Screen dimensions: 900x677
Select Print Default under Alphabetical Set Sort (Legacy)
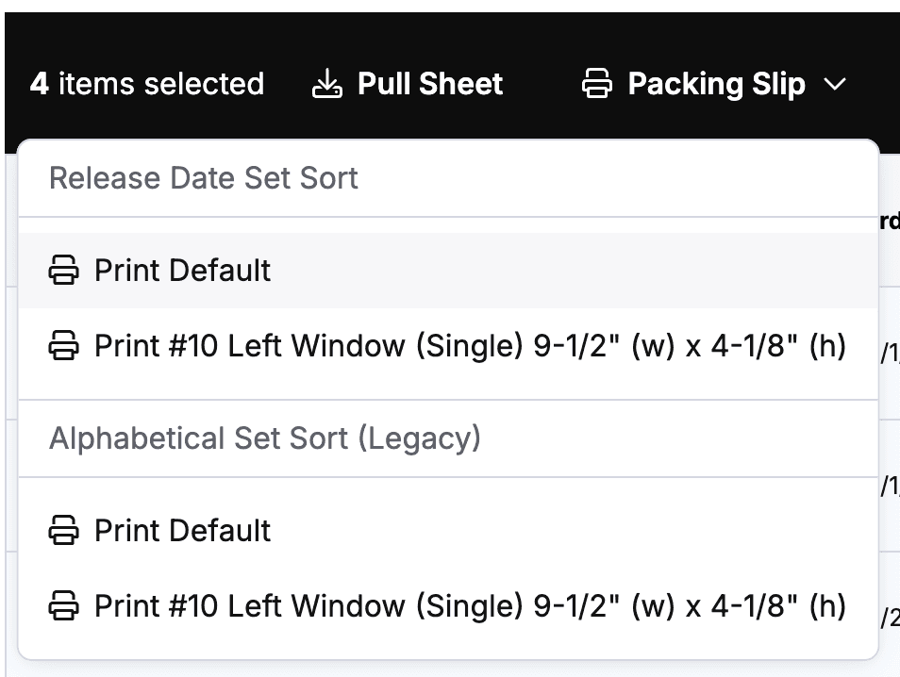182,531
